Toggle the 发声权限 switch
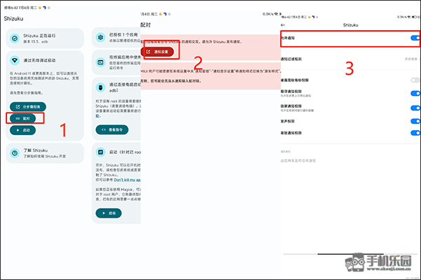Viewport: 421px width, 280px height. (415, 121)
